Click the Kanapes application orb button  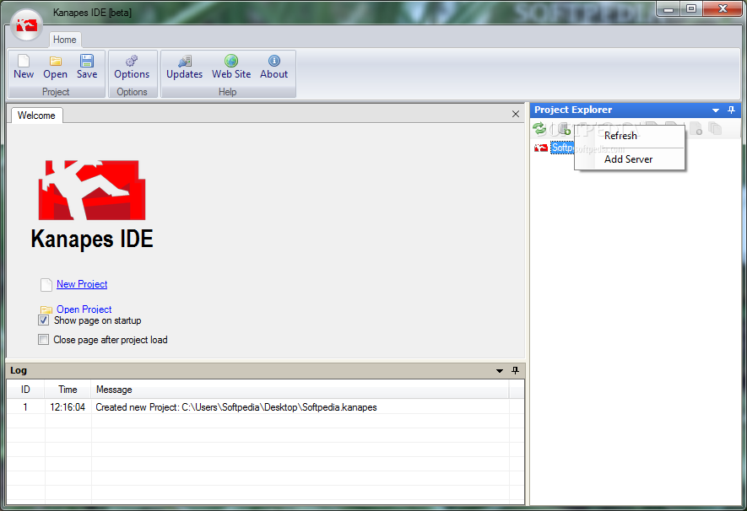27,24
